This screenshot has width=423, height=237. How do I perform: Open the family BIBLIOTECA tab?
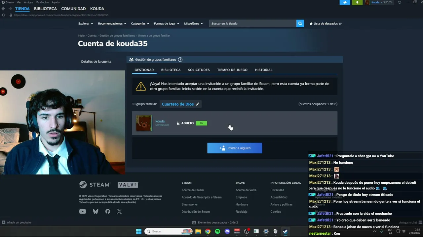pos(171,70)
